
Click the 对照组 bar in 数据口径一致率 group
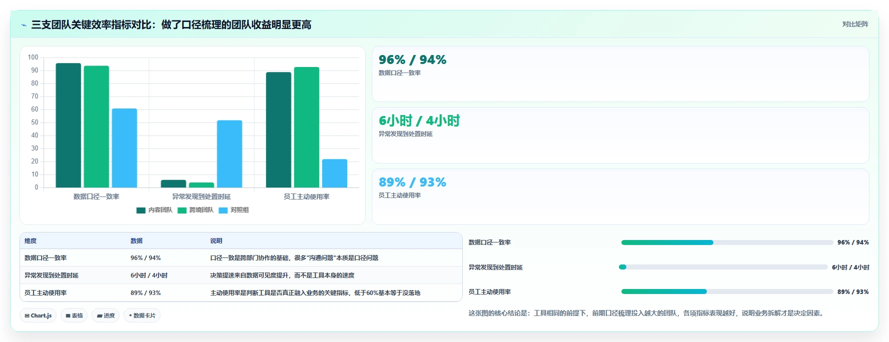[x=125, y=148]
